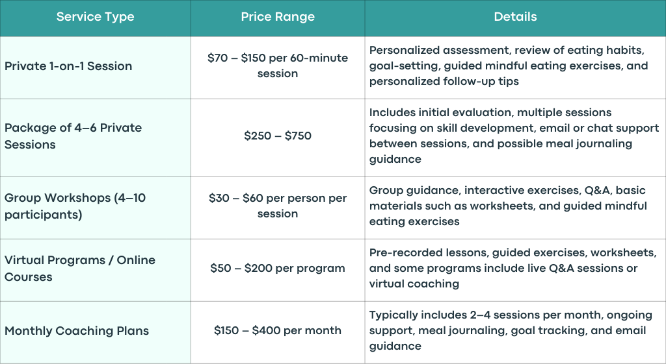Click the $70 – $150 per session price

[278, 66]
